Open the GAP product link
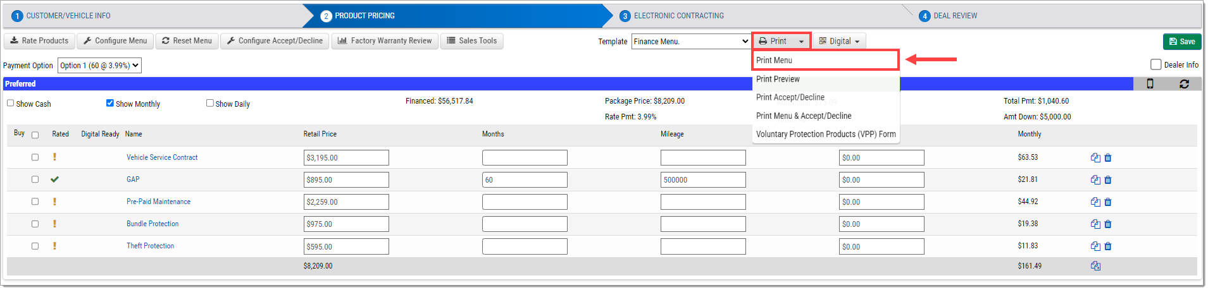This screenshot has height=290, width=1208. [x=133, y=179]
